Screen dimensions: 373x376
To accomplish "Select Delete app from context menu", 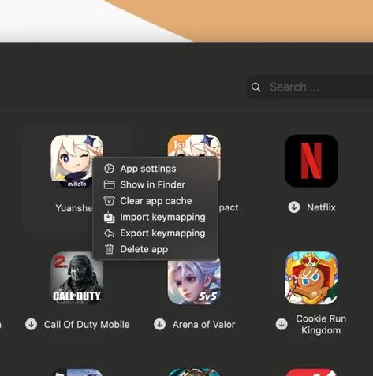I will (x=155, y=249).
